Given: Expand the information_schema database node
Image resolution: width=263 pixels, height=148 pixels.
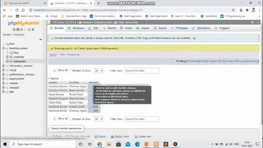Looking at the screenshot, I should (3, 66).
